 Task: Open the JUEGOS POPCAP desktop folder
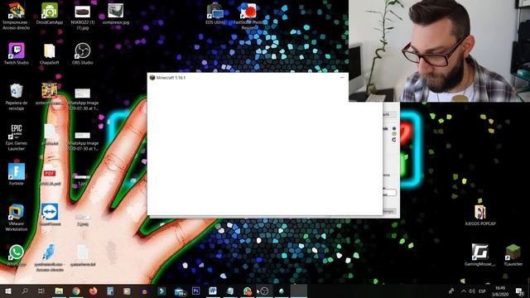click(x=480, y=215)
